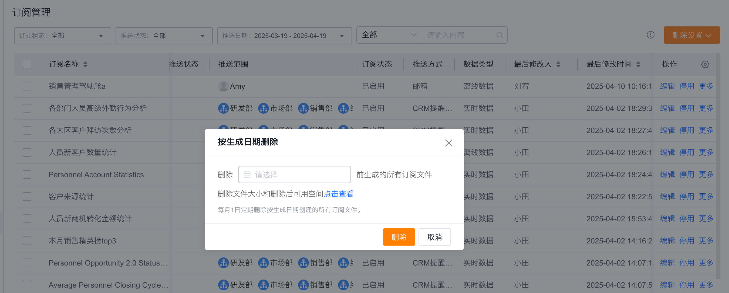This screenshot has height=293, width=729.
Task: Expand the 订阅状态 filter dropdown
Action: coord(62,36)
